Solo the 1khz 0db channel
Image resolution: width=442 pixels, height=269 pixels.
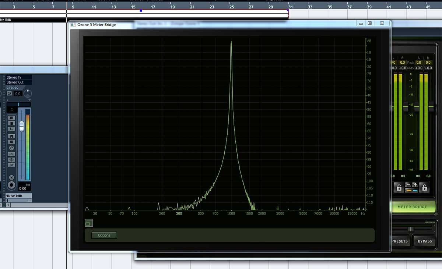click(x=12, y=123)
